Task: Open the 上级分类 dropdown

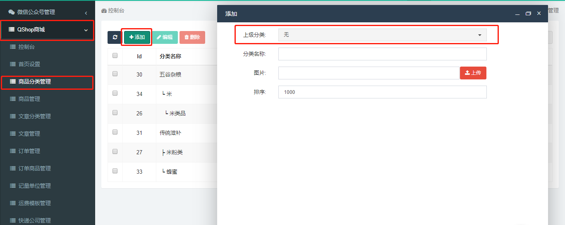Action: 382,35
